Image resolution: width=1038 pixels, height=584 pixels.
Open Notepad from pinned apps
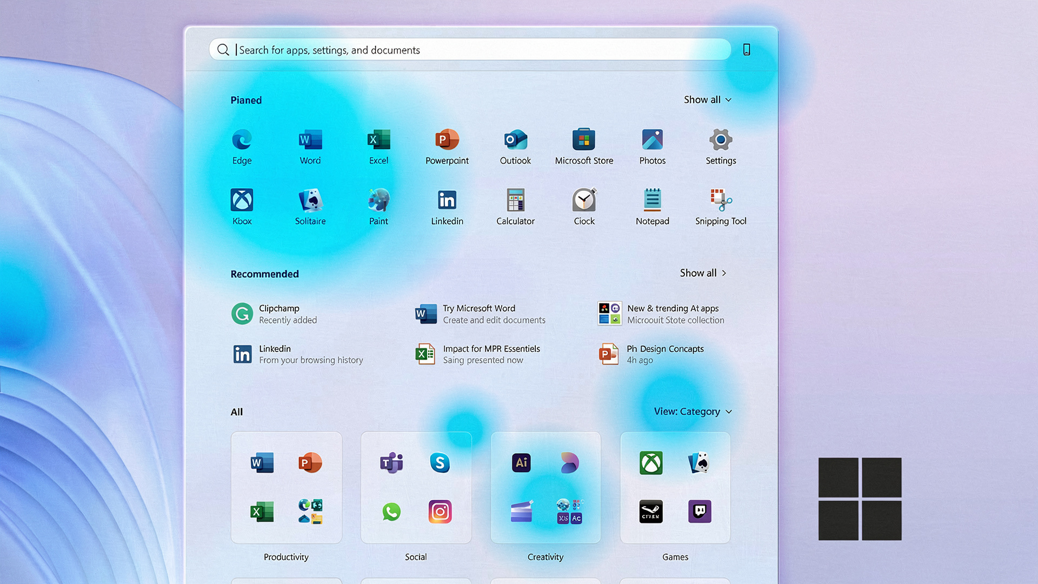click(652, 201)
